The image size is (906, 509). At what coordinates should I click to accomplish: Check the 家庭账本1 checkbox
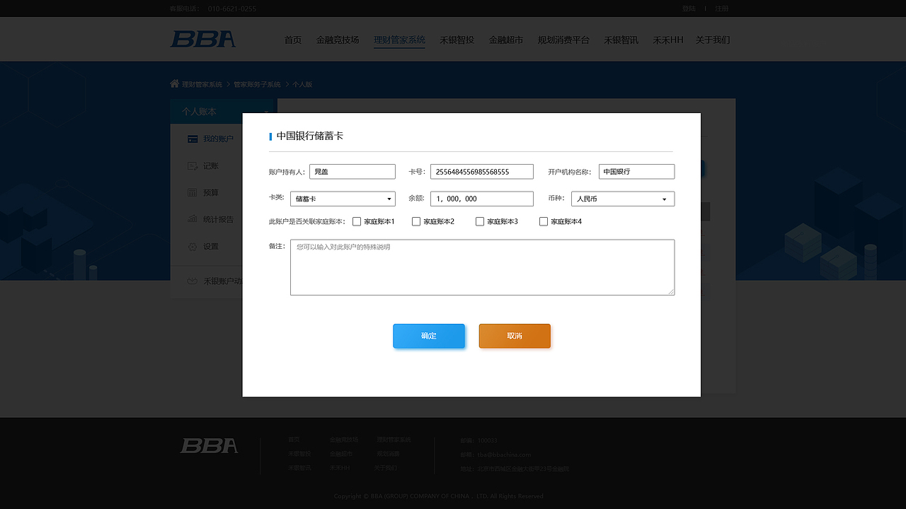(x=357, y=221)
